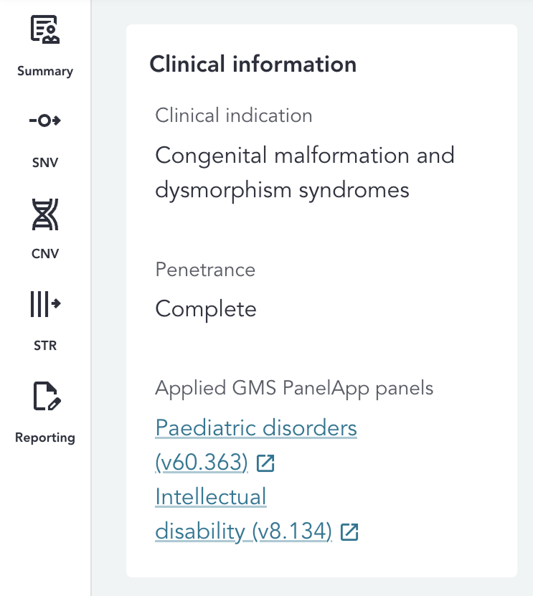533x596 pixels.
Task: Click the Clinical information heading
Action: [253, 64]
